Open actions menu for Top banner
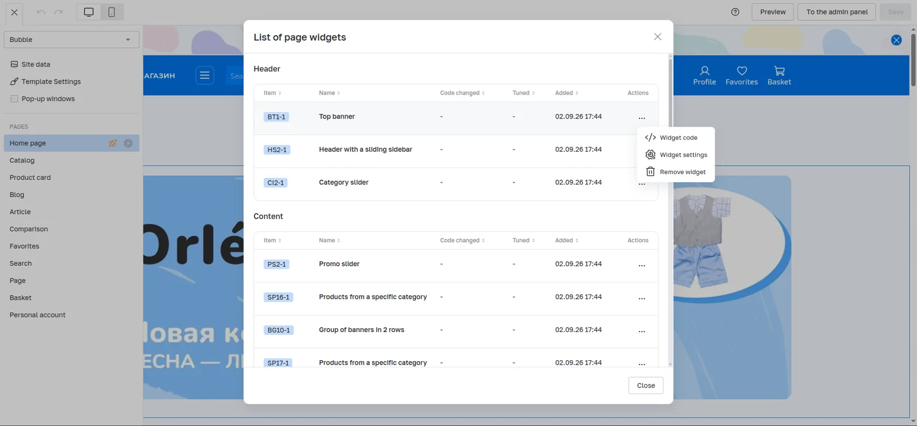The height and width of the screenshot is (426, 917). coord(642,118)
